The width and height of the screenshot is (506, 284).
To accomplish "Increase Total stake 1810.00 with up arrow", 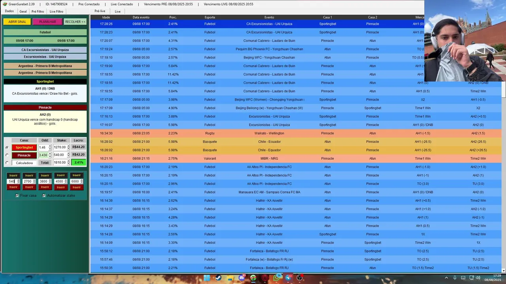I will 68,161.
